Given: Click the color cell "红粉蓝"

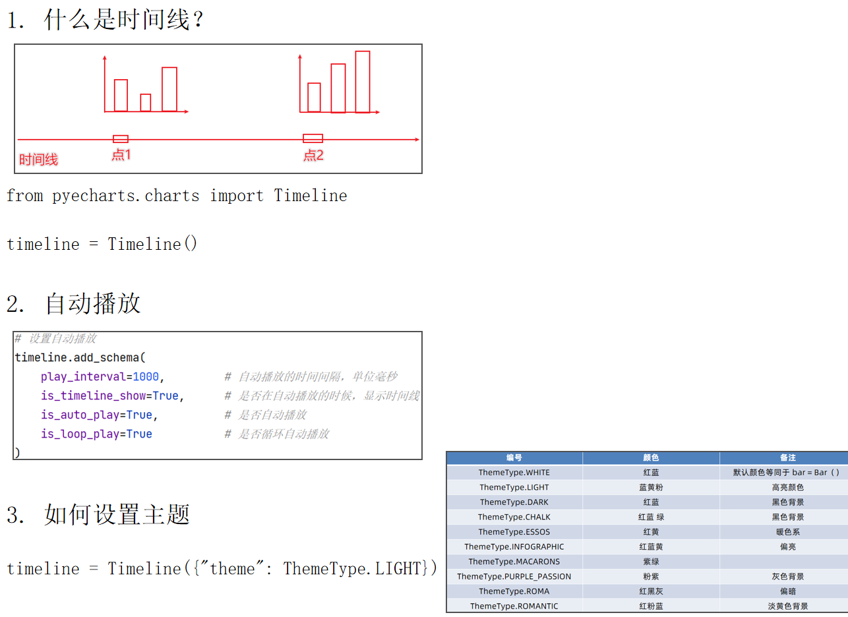Looking at the screenshot, I should coord(651,606).
